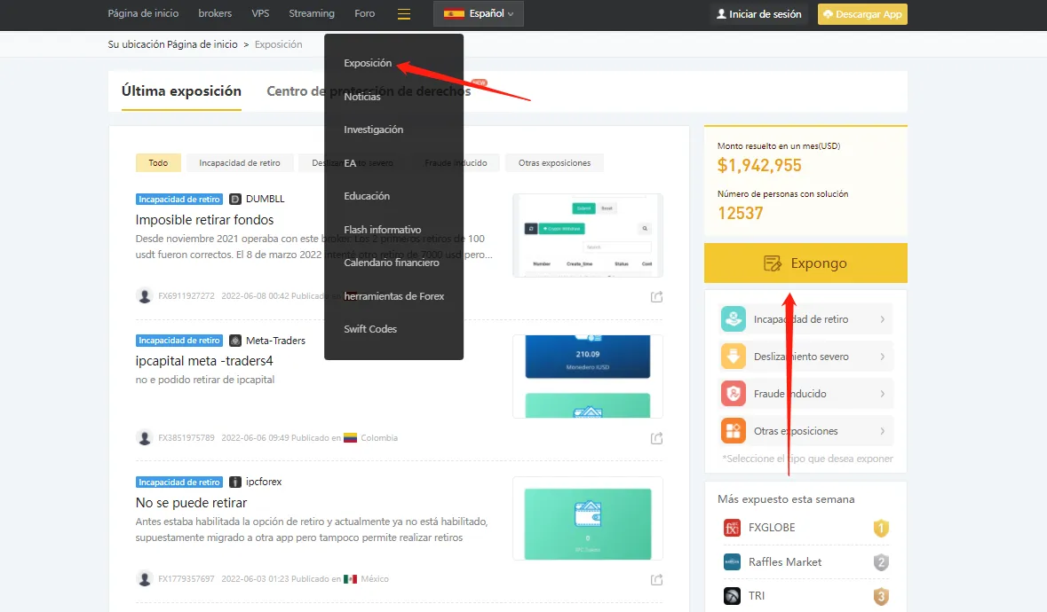Click the México flag icon
This screenshot has width=1047, height=612.
coord(351,578)
